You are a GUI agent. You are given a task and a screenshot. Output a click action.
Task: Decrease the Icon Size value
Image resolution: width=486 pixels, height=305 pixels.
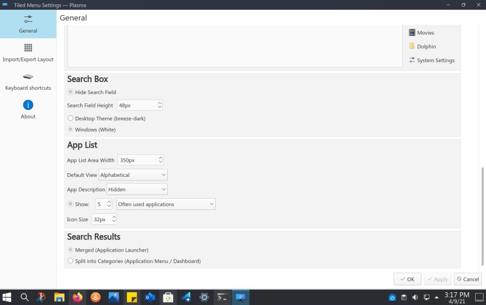114,222
